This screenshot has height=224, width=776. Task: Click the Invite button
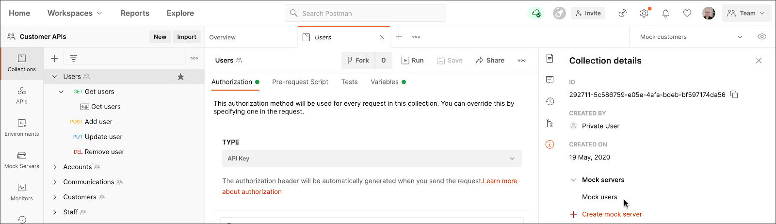click(588, 13)
